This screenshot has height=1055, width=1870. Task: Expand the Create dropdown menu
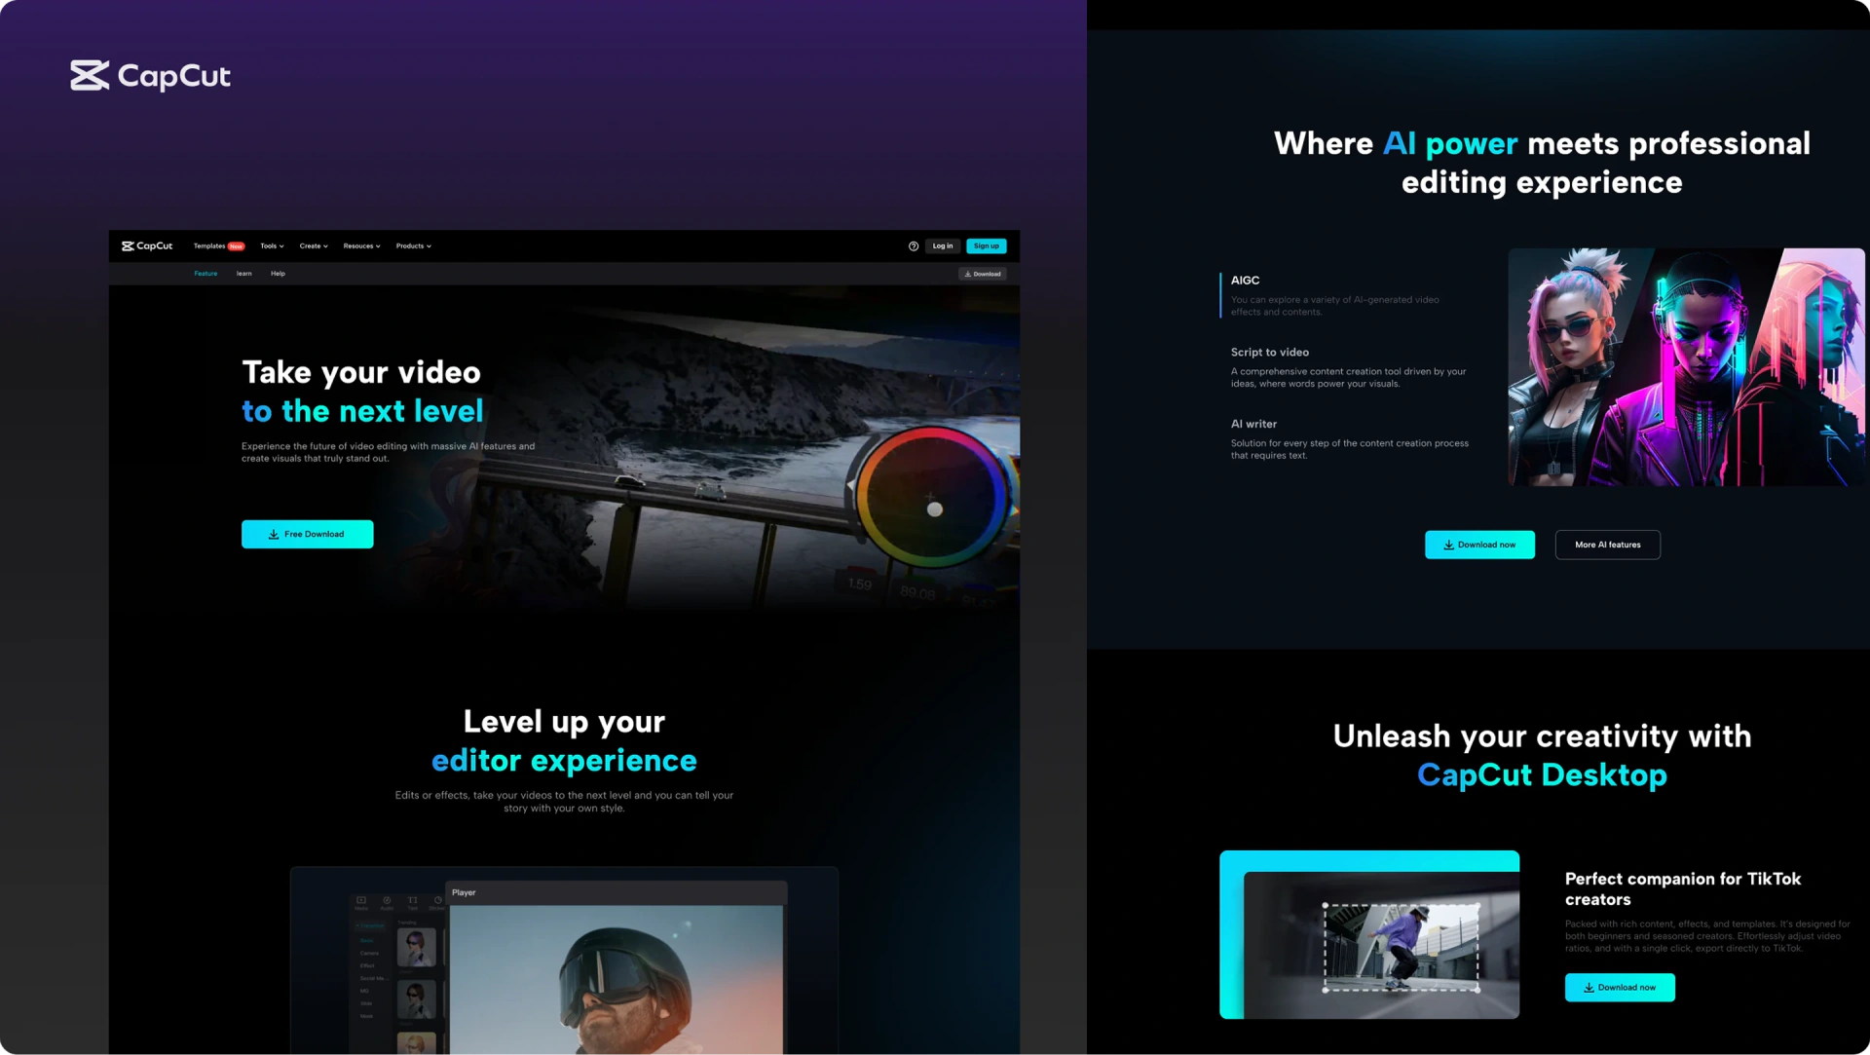(314, 246)
